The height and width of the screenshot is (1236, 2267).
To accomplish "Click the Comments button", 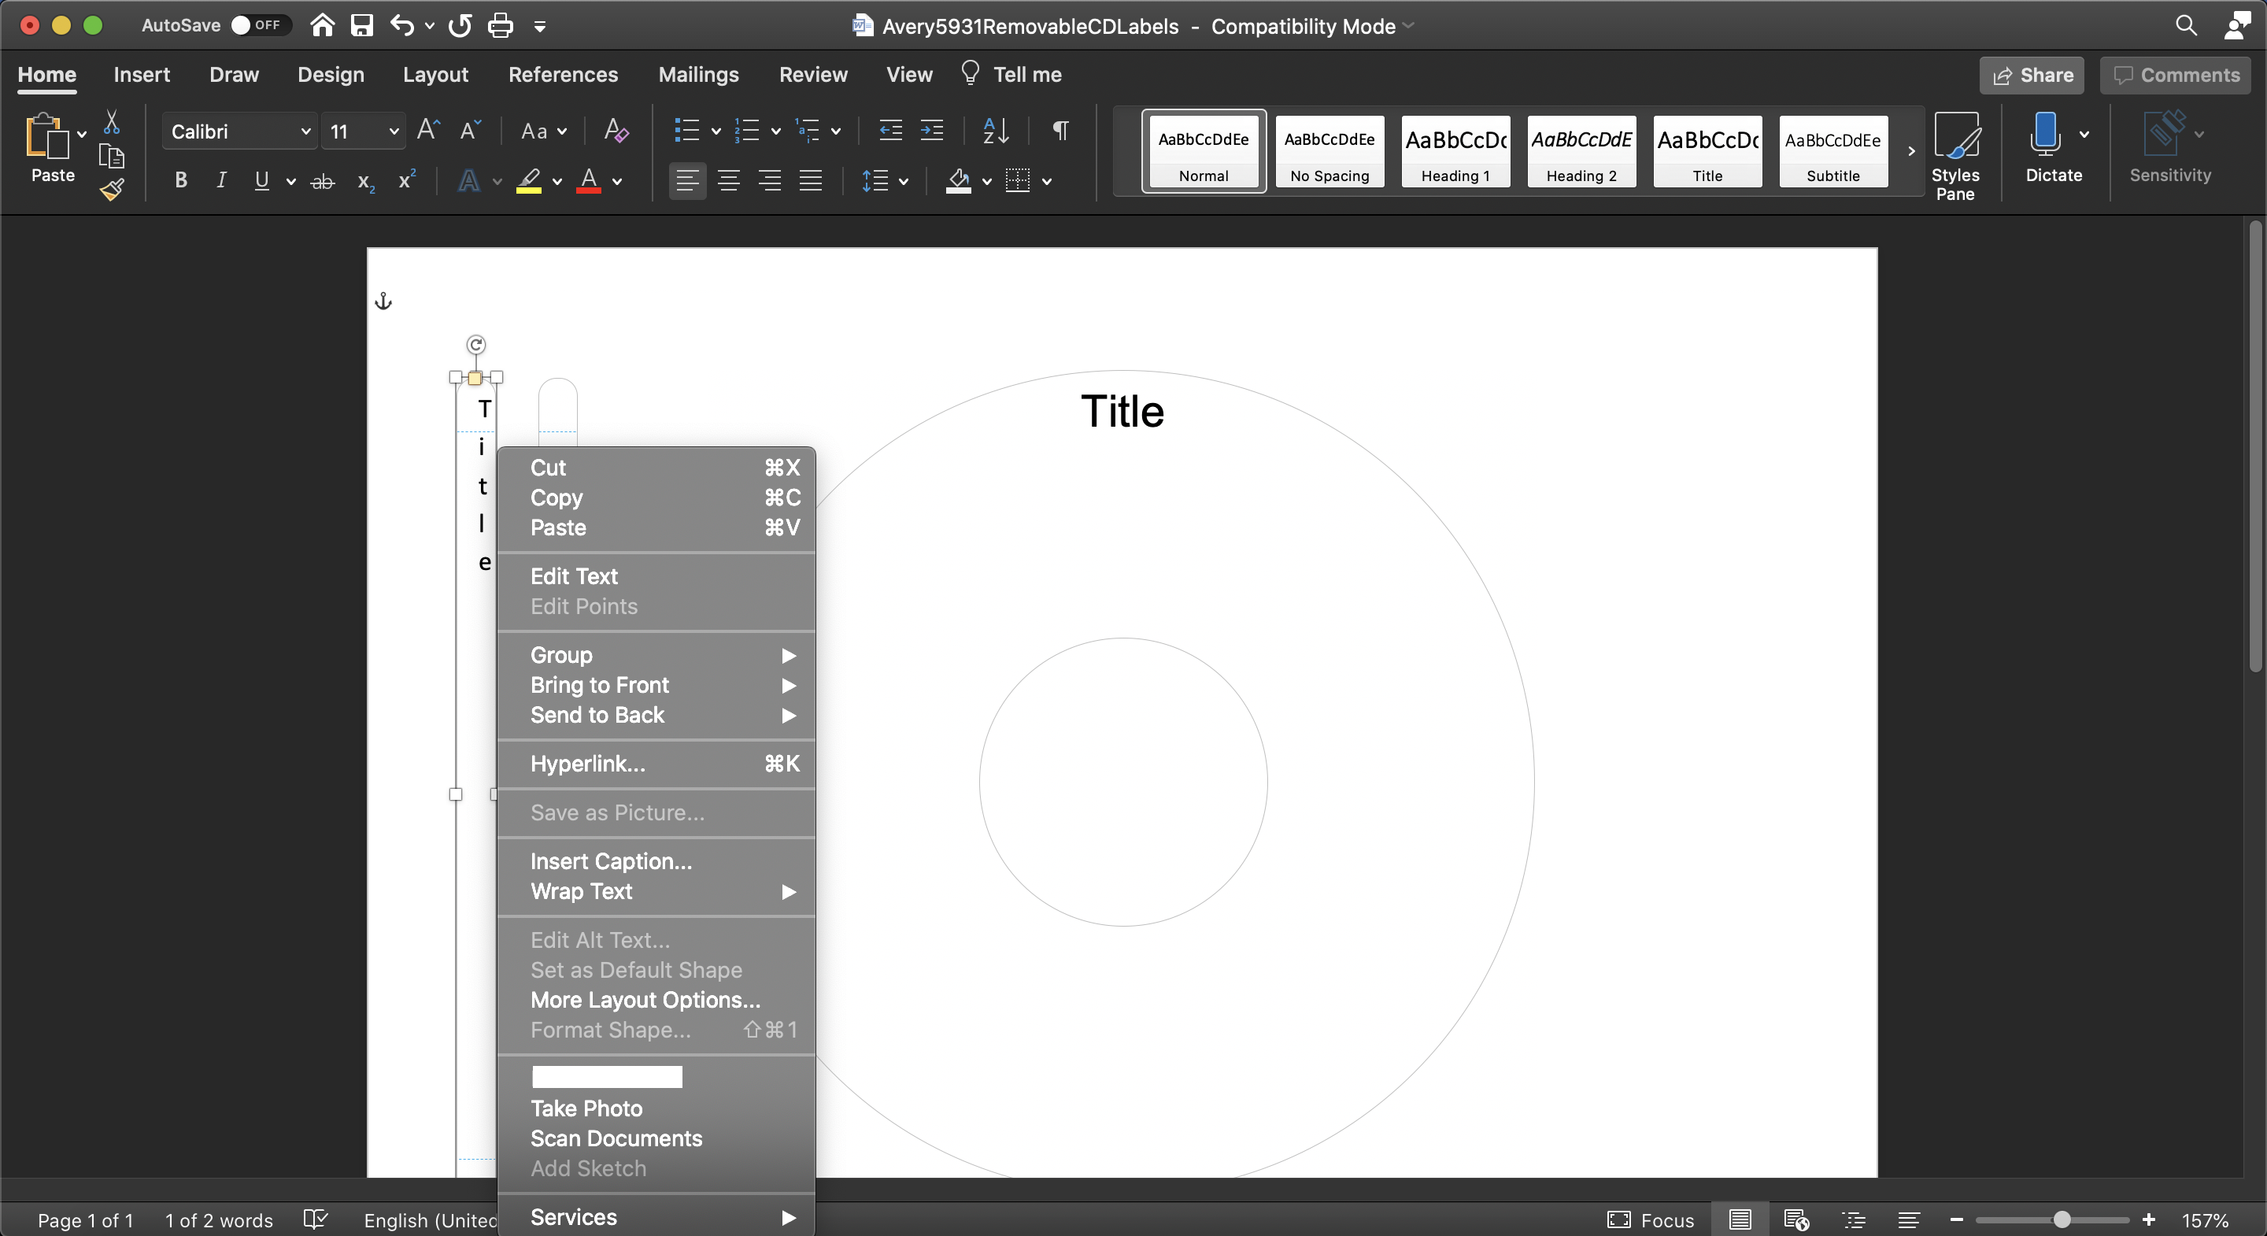I will (x=2175, y=75).
